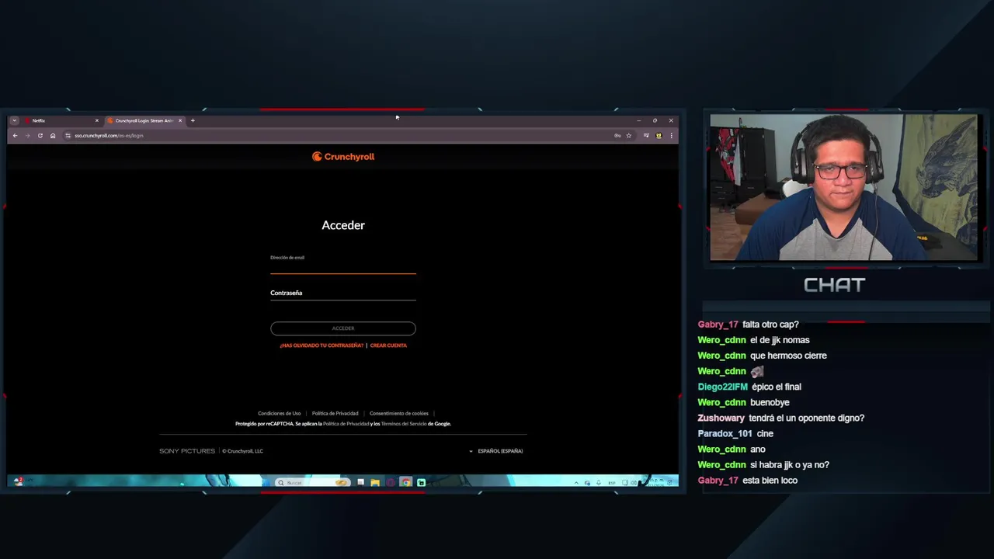Focus the Dirección de email field
This screenshot has height=559, width=994.
pyautogui.click(x=343, y=264)
